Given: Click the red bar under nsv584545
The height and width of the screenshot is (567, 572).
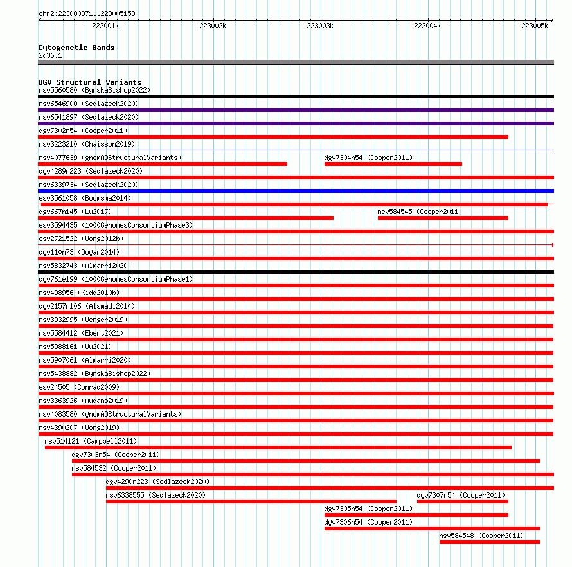Looking at the screenshot, I should tap(443, 218).
